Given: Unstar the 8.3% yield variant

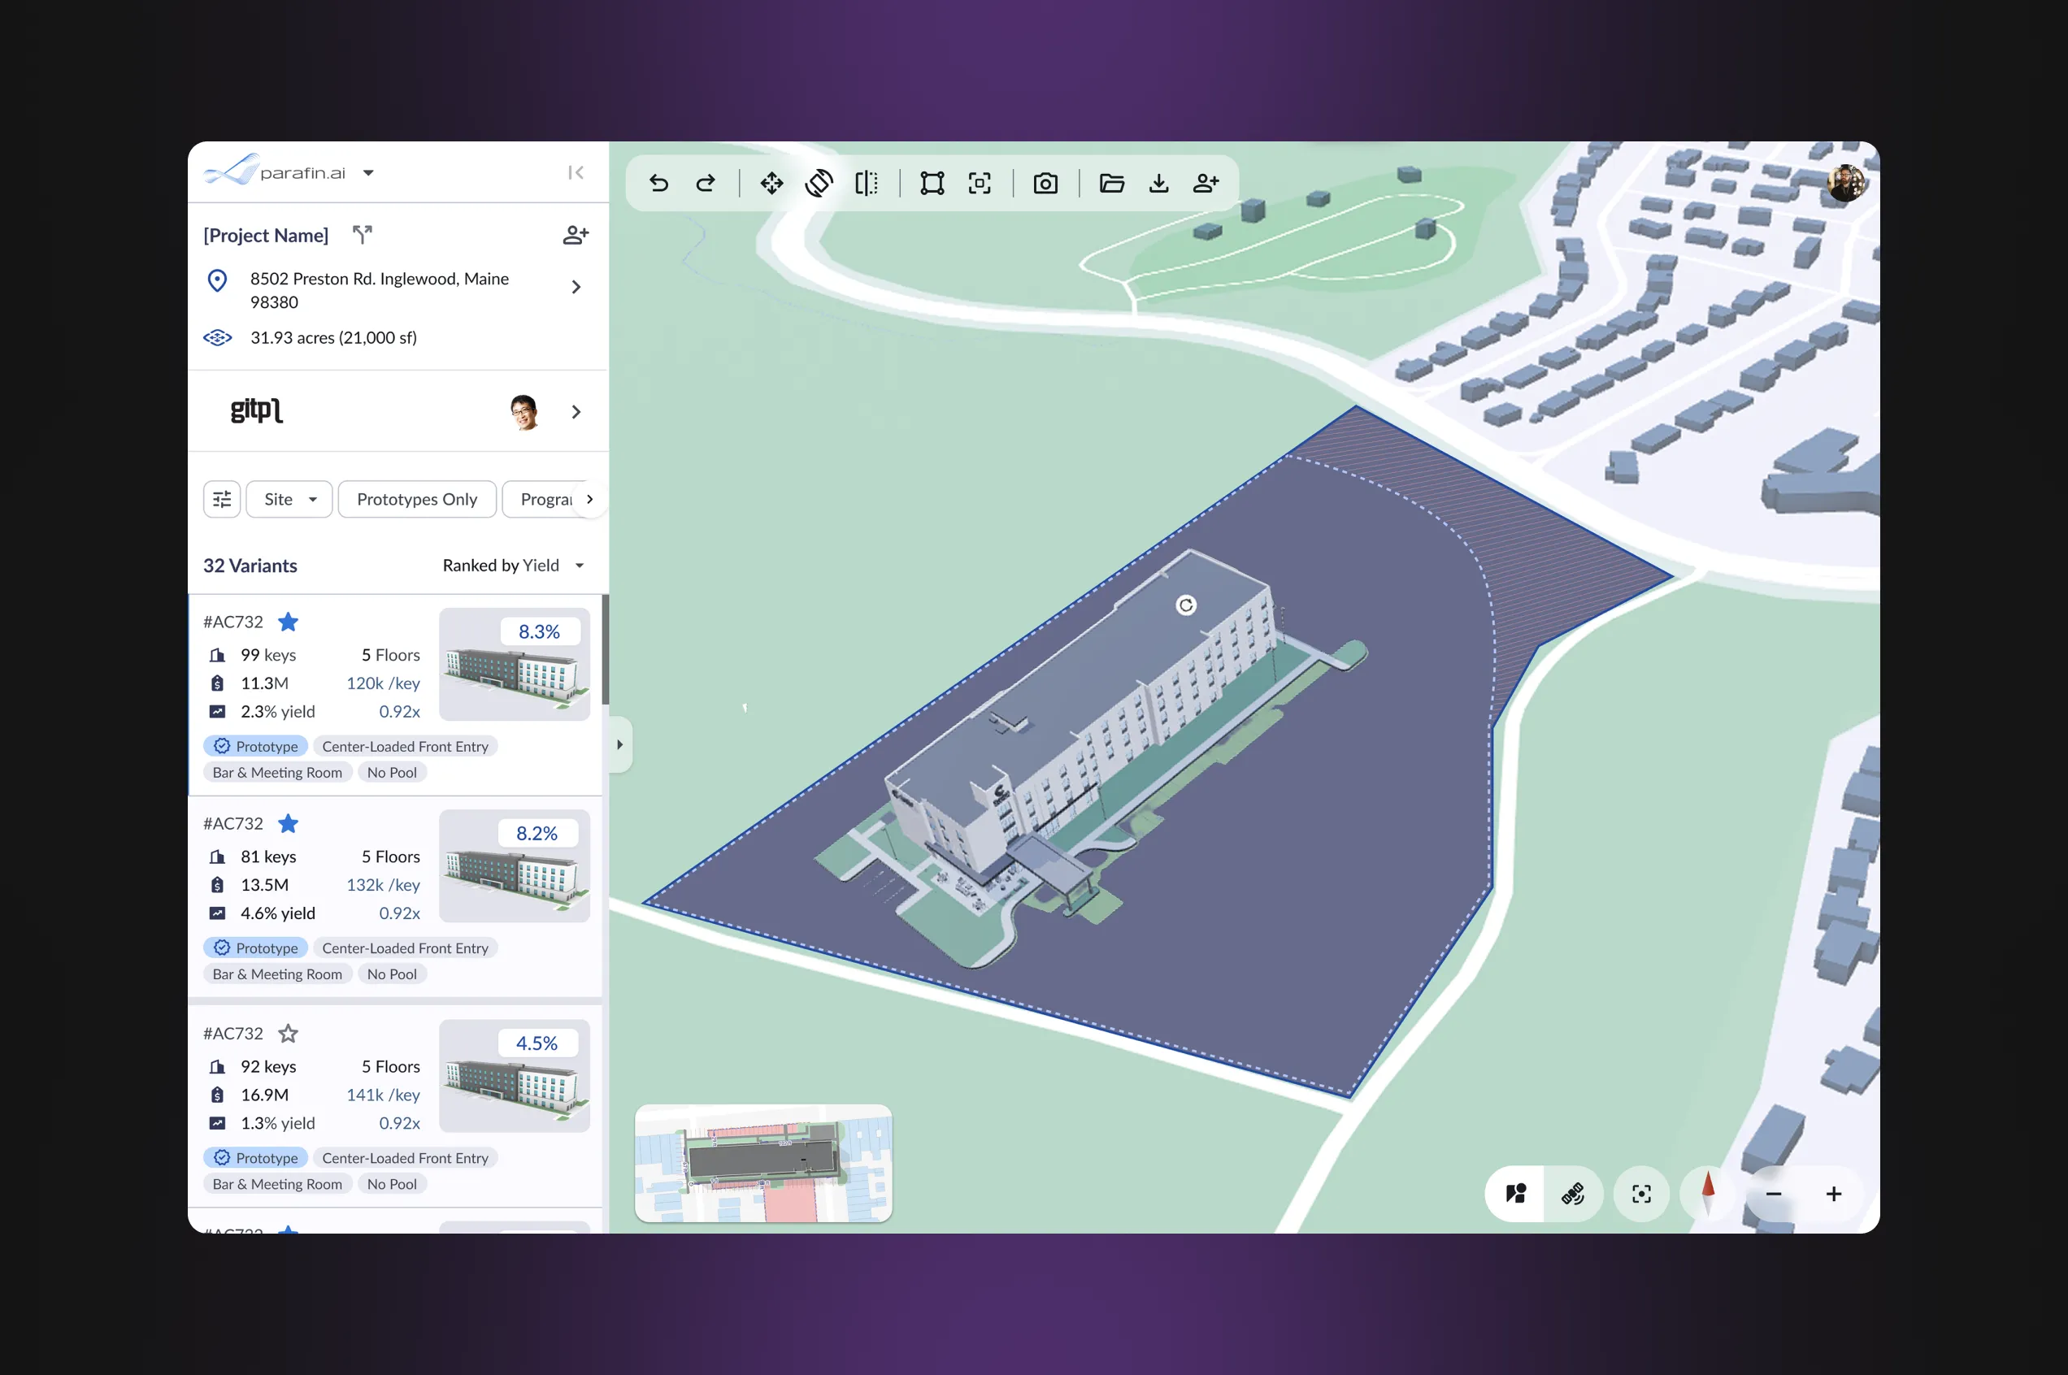Looking at the screenshot, I should click(x=288, y=622).
